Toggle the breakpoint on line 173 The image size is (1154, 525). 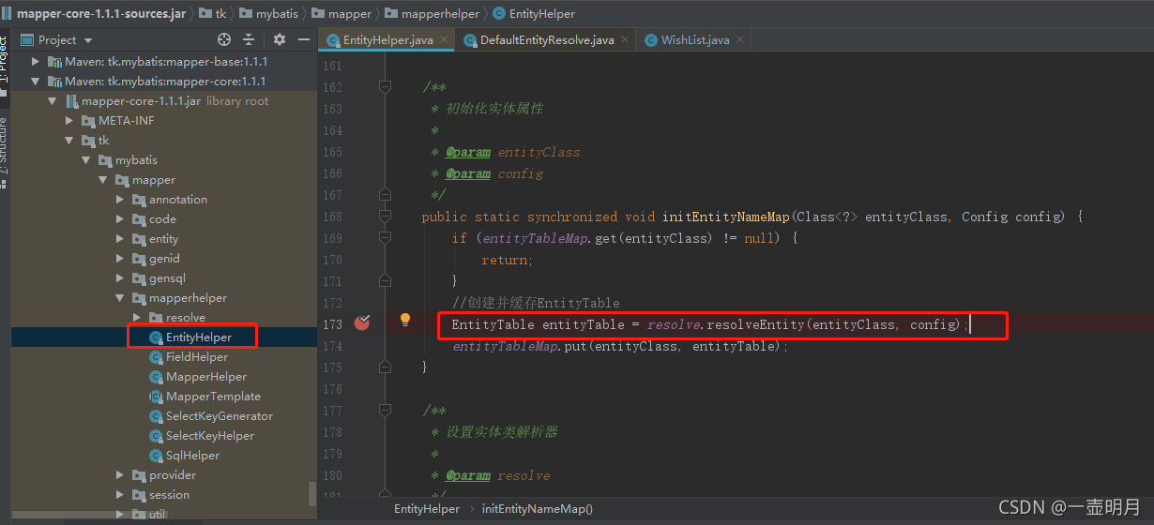362,323
